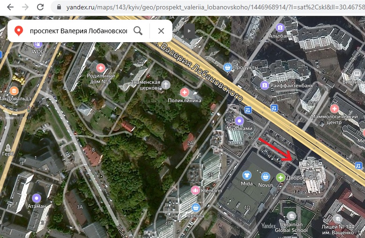
Task: Click the search field with проспект Валерия Лобановского
Action: pos(78,31)
